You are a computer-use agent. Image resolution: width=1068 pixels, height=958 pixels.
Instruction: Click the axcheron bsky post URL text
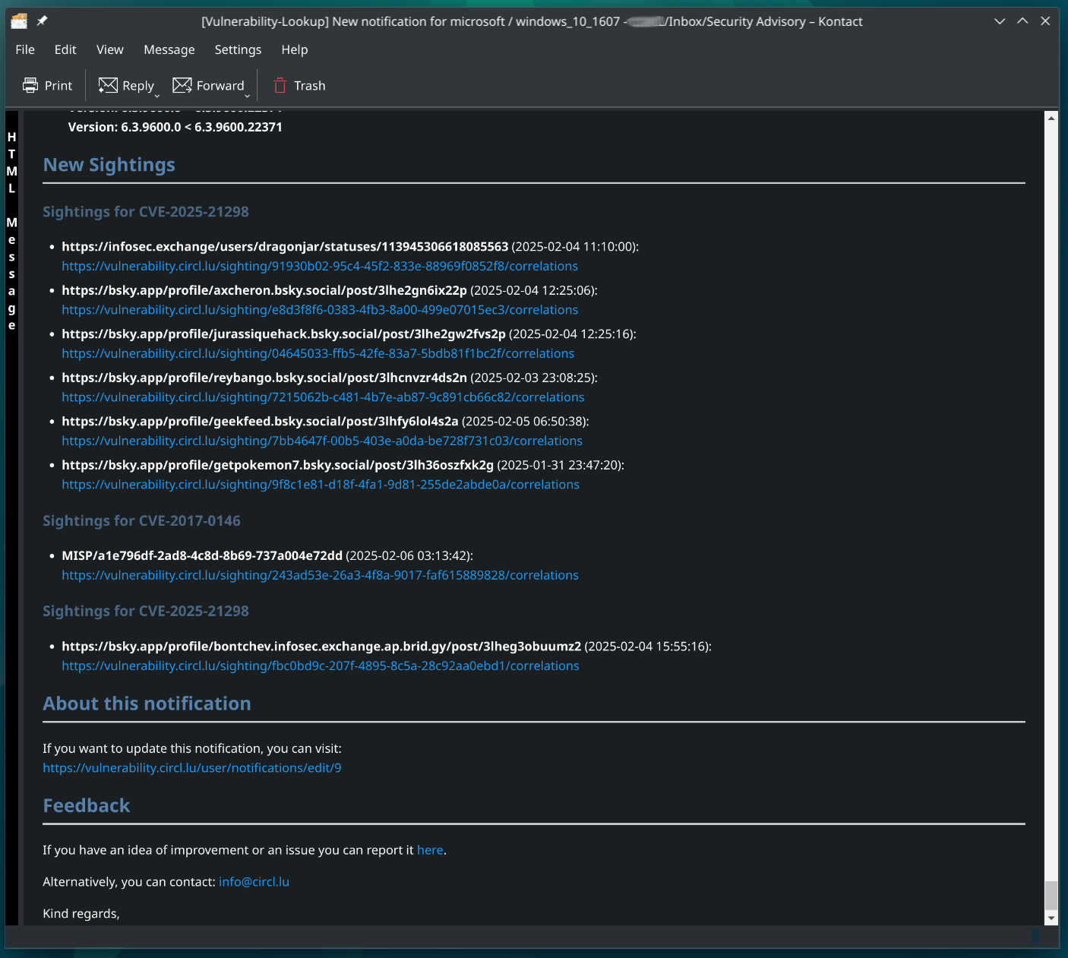pyautogui.click(x=264, y=290)
